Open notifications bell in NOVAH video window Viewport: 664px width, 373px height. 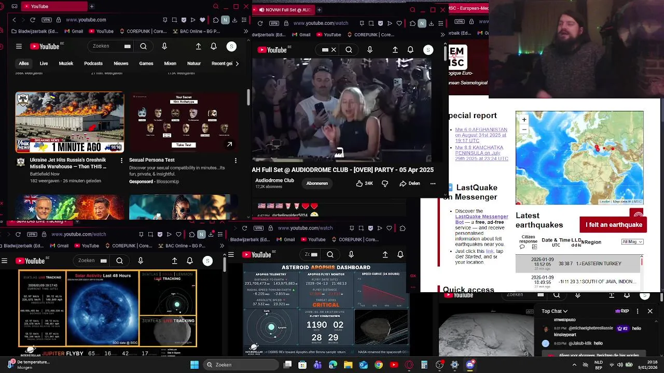pyautogui.click(x=410, y=50)
